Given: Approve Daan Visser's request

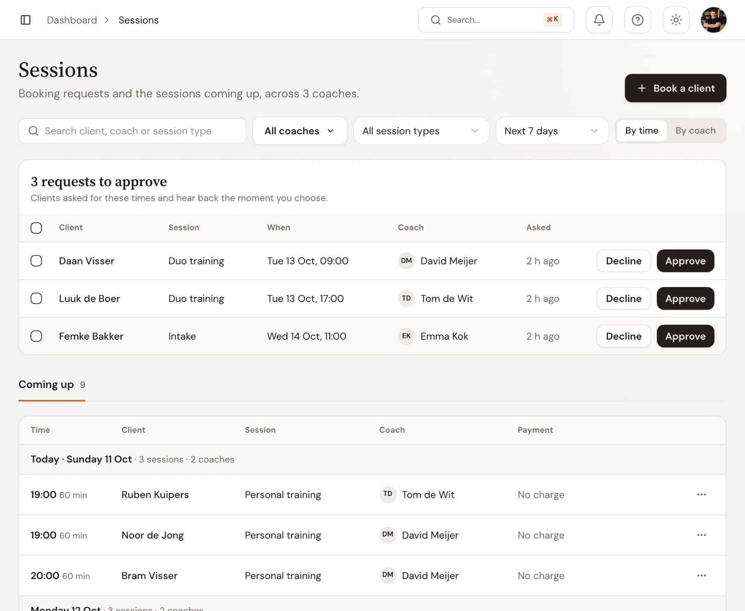Looking at the screenshot, I should point(685,261).
